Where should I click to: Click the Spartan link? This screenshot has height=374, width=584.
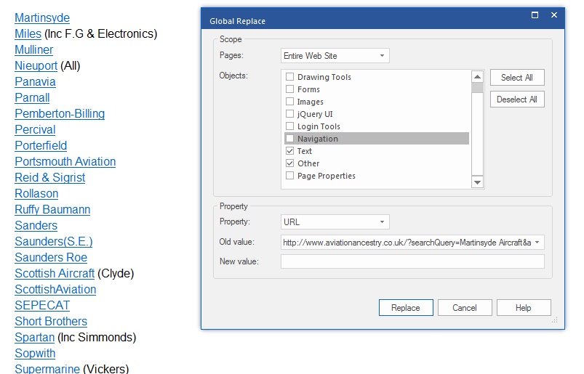click(x=35, y=338)
